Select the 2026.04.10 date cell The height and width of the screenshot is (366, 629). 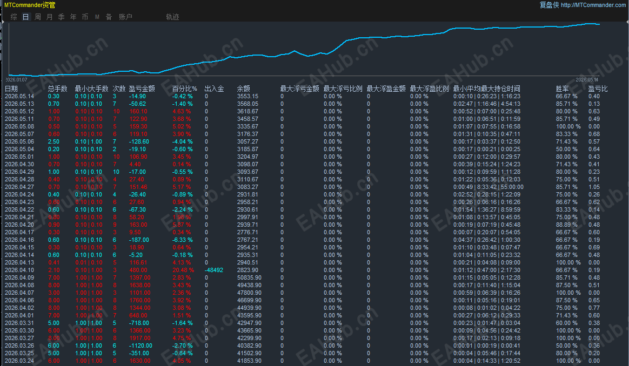[x=19, y=270]
